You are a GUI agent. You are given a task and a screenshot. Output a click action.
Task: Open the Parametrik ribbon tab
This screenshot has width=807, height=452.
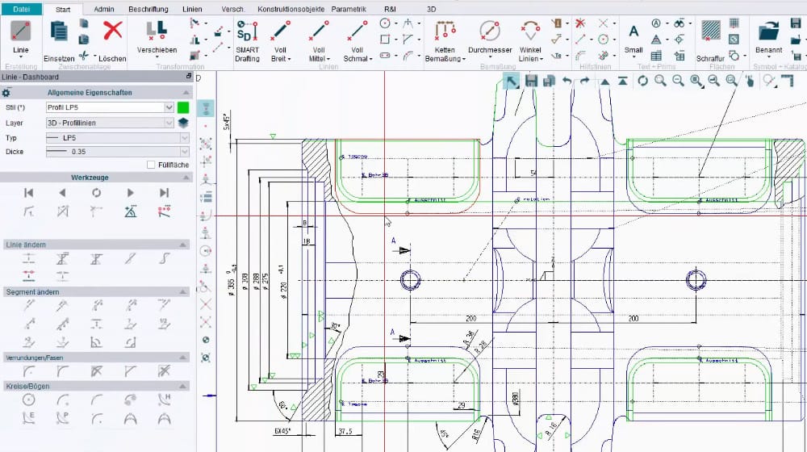click(x=349, y=9)
